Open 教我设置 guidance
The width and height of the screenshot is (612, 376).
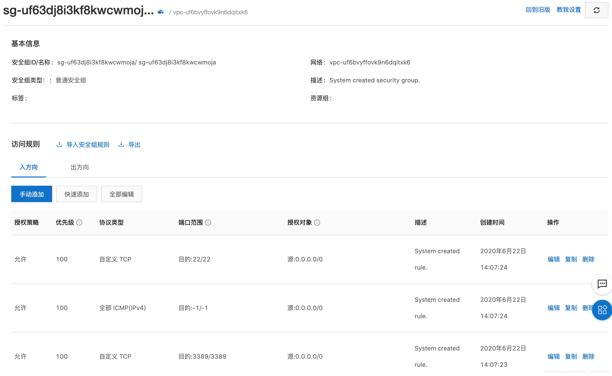click(569, 10)
